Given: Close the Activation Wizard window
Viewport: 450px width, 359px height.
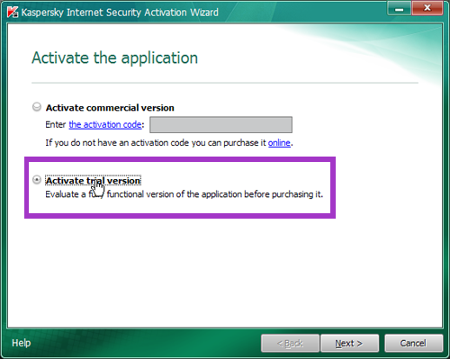Looking at the screenshot, I should [427, 8].
